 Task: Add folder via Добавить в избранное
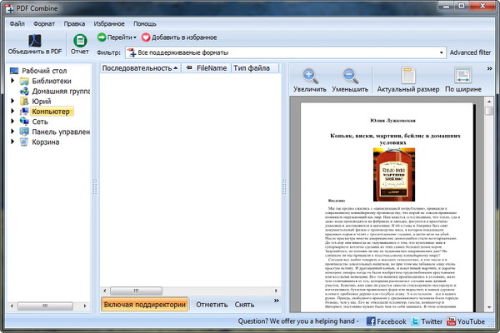coord(178,37)
